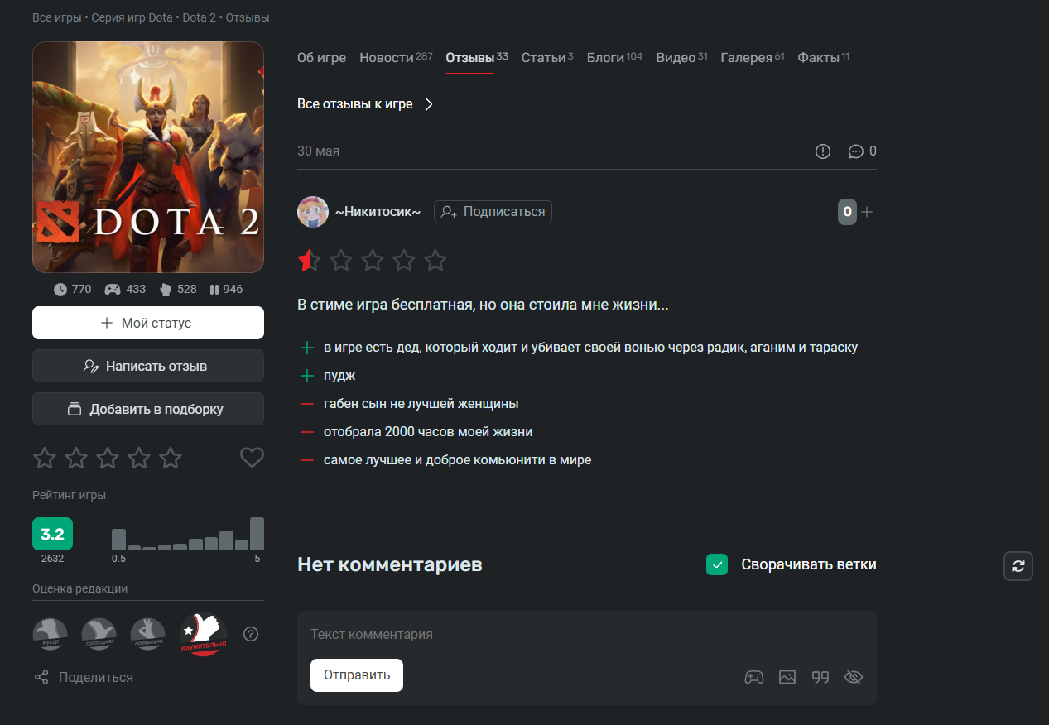The image size is (1049, 725).
Task: Click the gamepad icon stat showing 433
Action: click(113, 290)
